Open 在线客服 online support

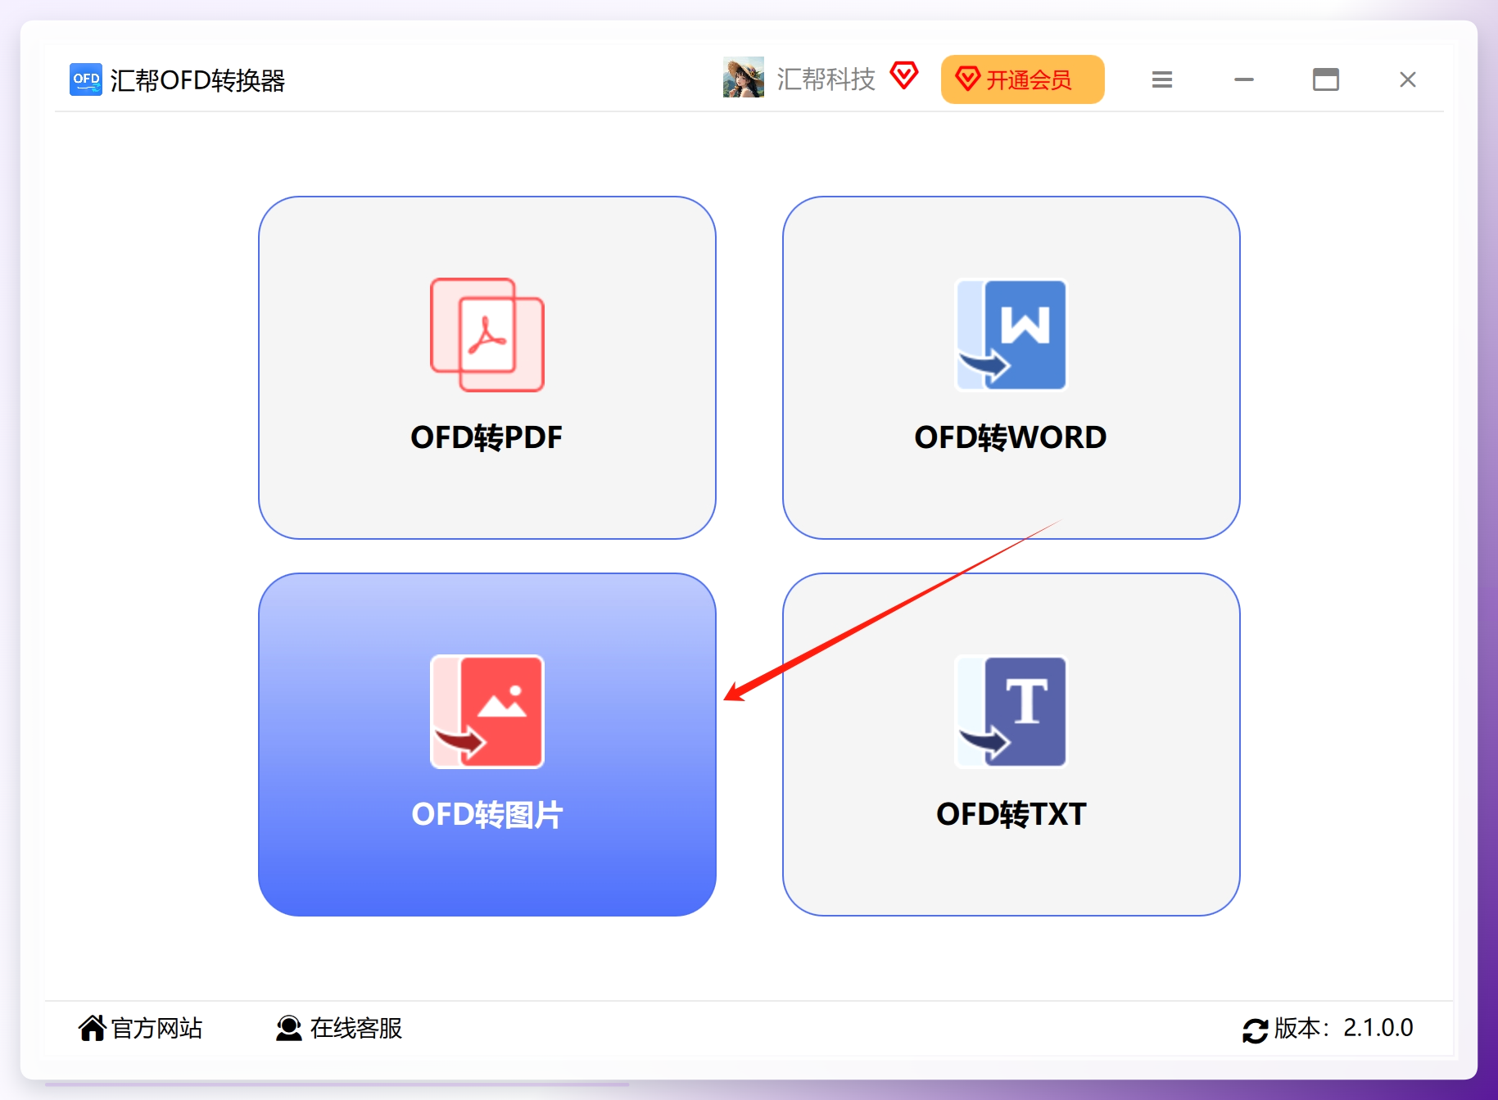tap(339, 1028)
